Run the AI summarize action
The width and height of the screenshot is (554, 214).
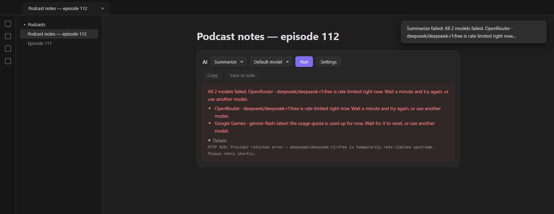[304, 62]
